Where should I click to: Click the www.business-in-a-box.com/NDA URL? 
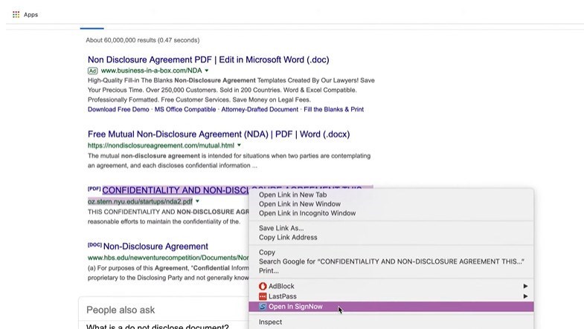point(151,71)
